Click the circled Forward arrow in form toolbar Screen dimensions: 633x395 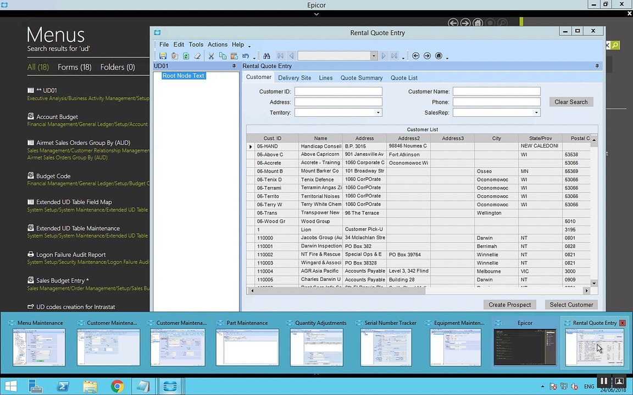point(427,56)
